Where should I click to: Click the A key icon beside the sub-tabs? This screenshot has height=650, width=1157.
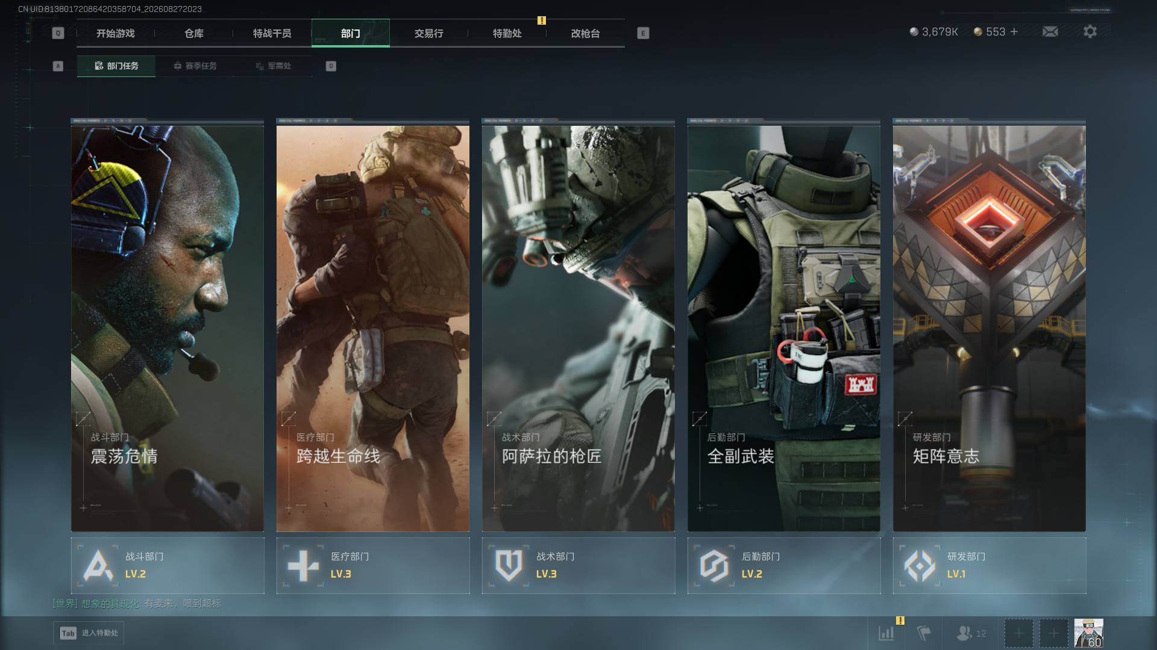[58, 66]
